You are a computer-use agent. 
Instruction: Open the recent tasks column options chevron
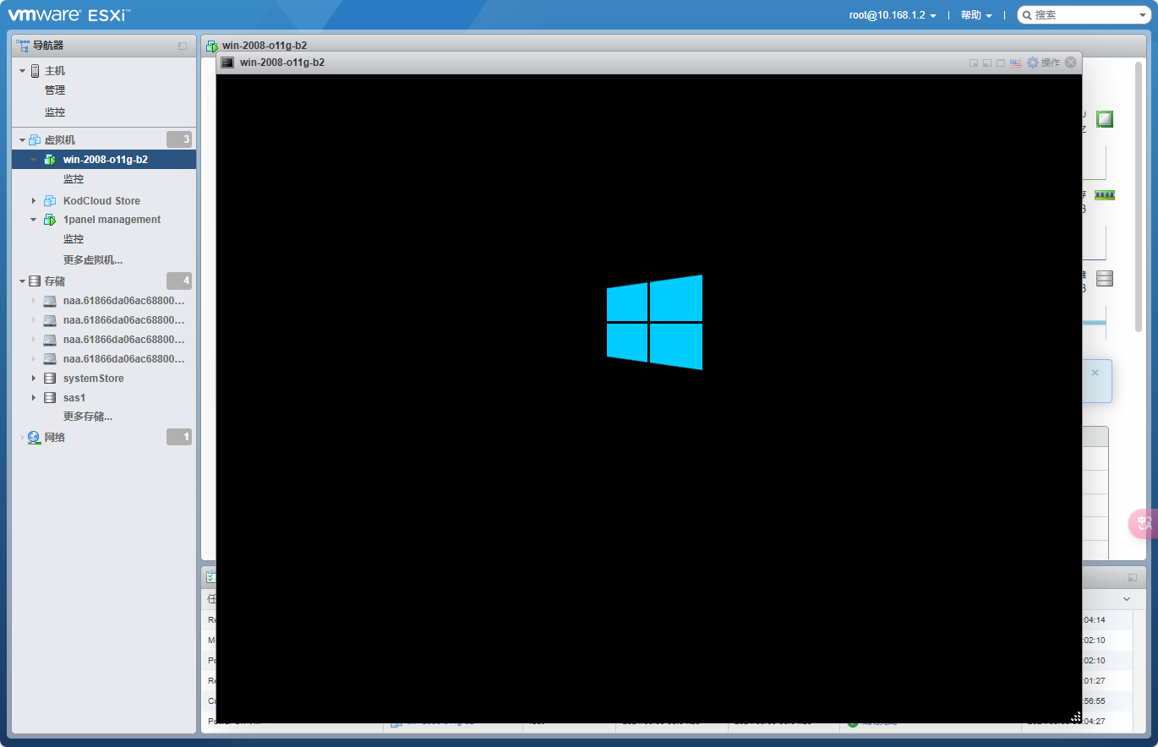point(1127,599)
